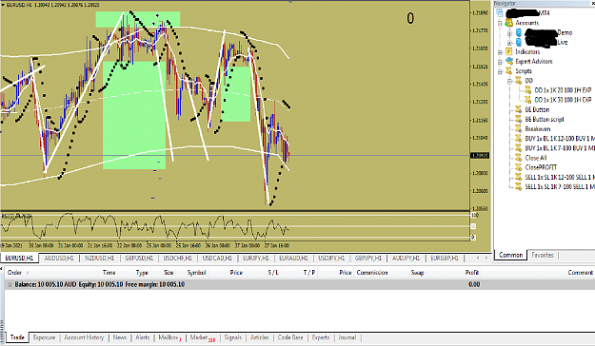Screen dimensions: 595x346
Task: Click the BUY 1x BL 1K 12-100 script icon
Action: [x=519, y=139]
